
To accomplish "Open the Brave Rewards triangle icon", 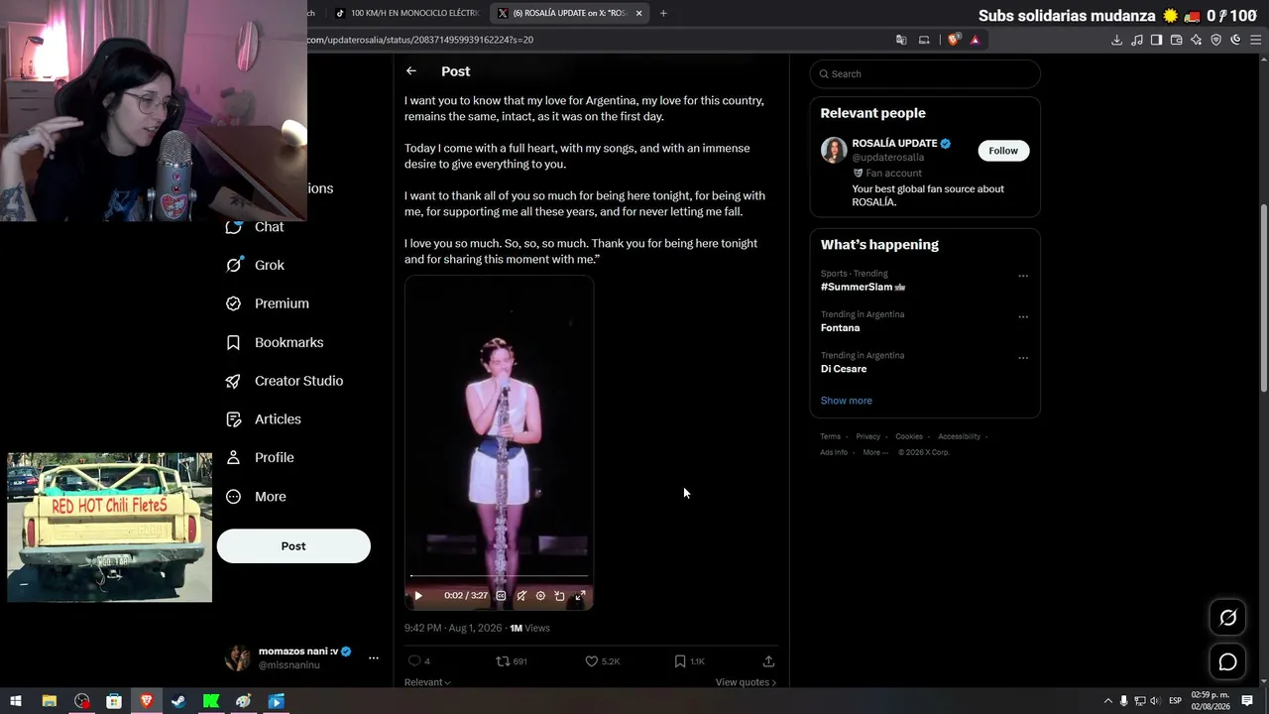I will [x=976, y=40].
